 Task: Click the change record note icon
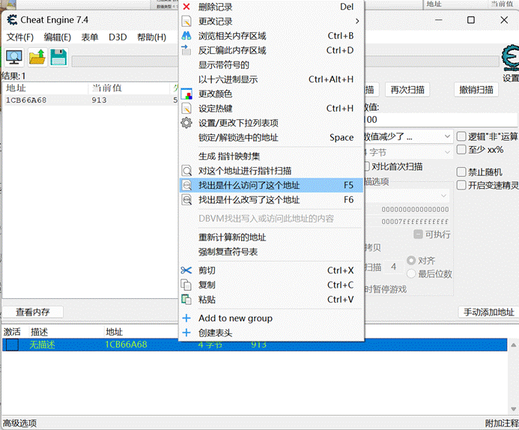(186, 22)
